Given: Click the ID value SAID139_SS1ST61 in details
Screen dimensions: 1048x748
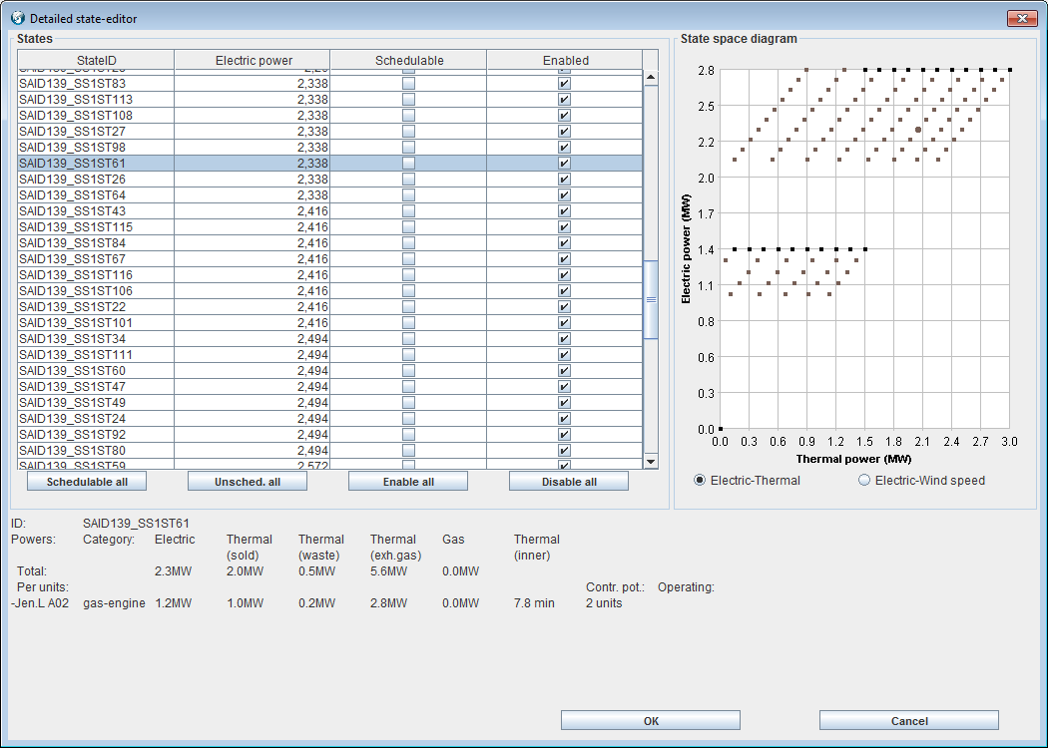Looking at the screenshot, I should point(136,523).
